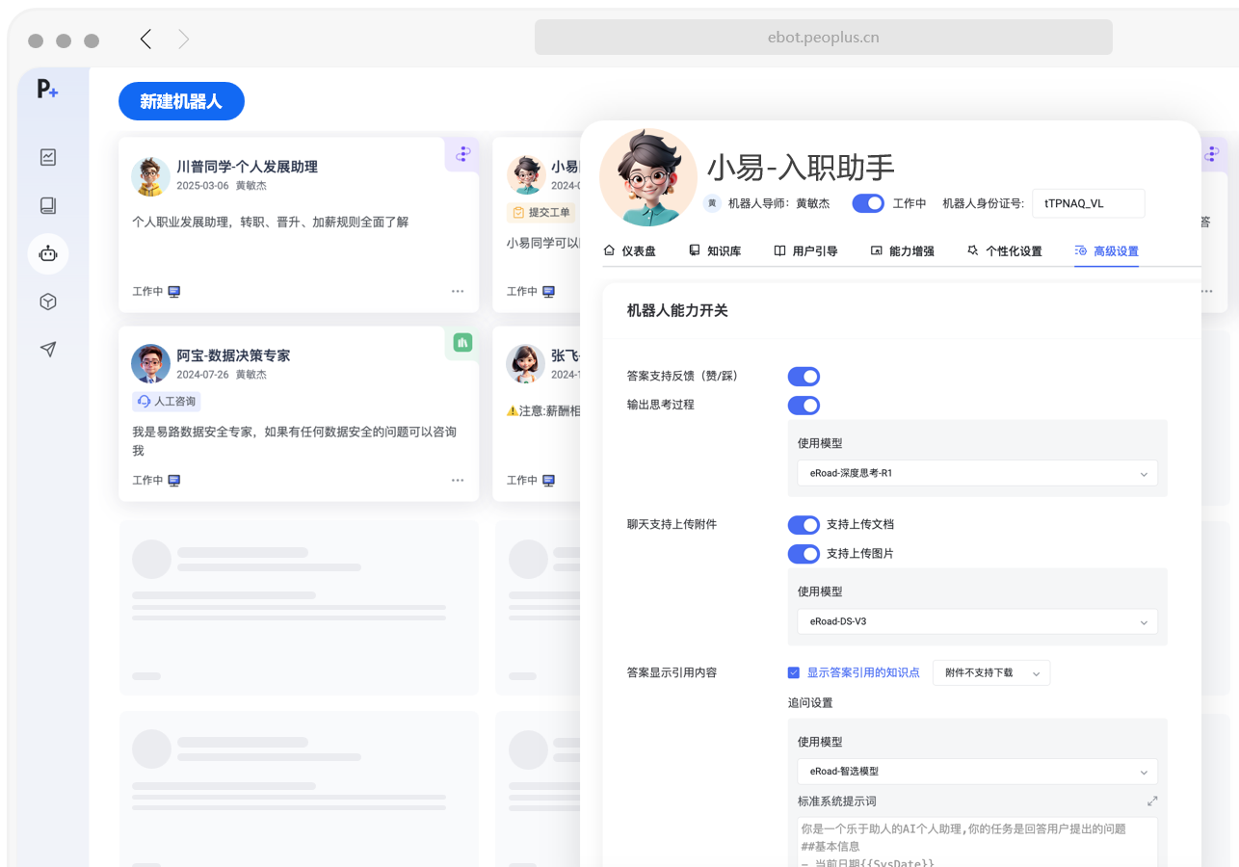
Task: Click the 人工咨询 tag on 阿宝 card
Action: coord(167,402)
